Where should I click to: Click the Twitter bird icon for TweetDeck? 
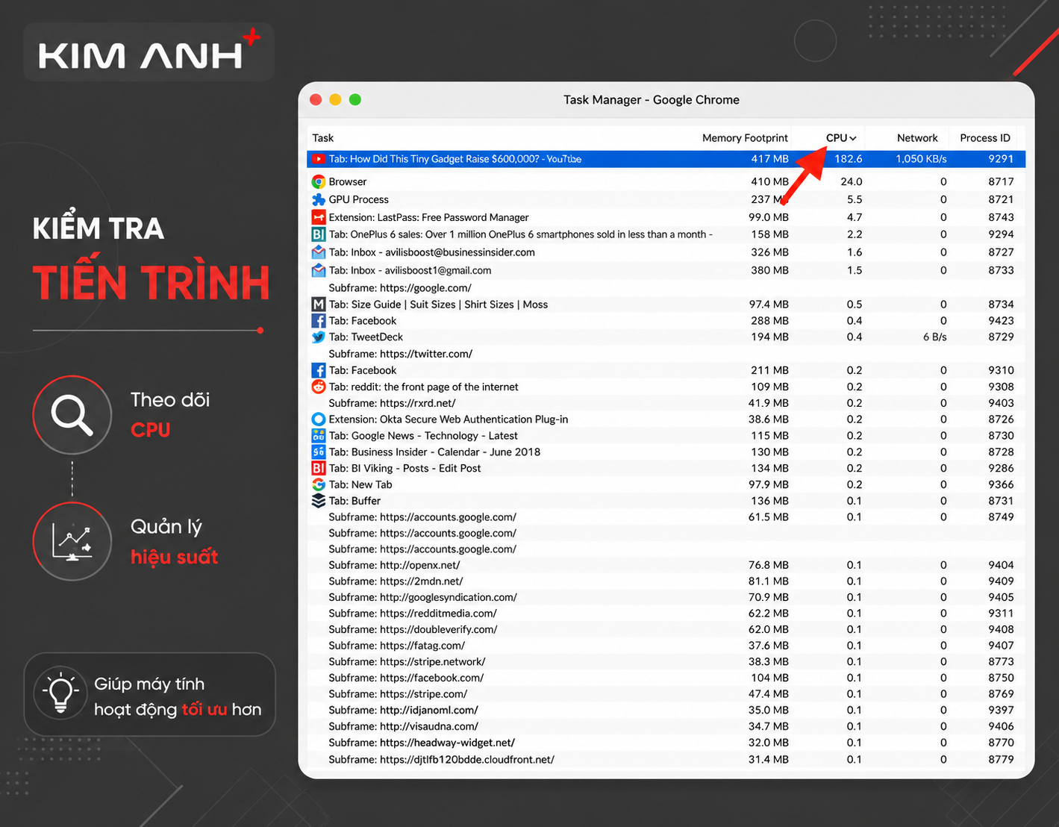[x=319, y=337]
